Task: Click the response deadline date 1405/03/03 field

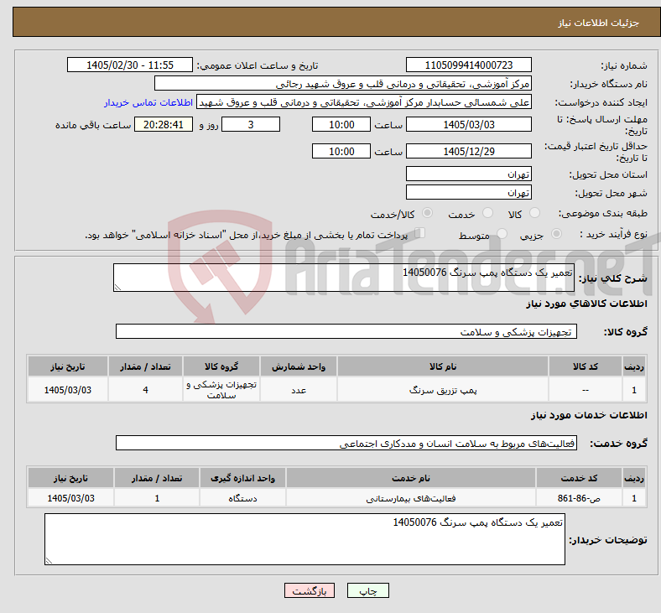Action: [x=468, y=124]
